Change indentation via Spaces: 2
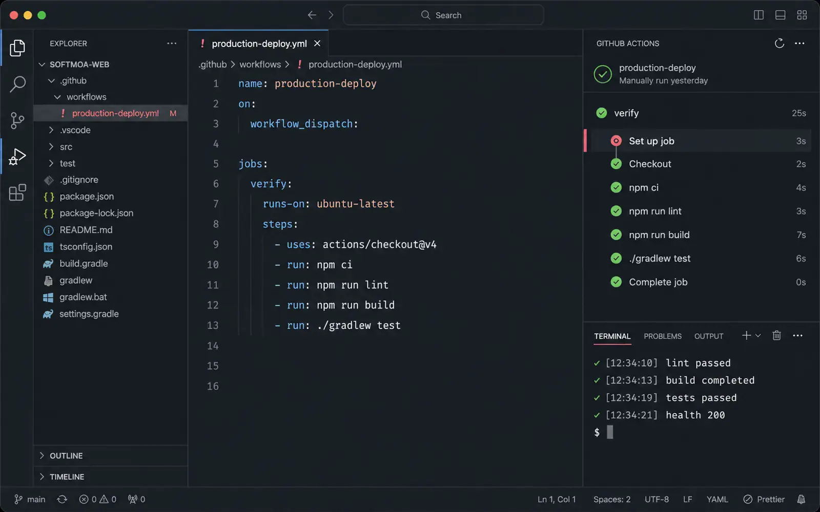 click(x=612, y=499)
